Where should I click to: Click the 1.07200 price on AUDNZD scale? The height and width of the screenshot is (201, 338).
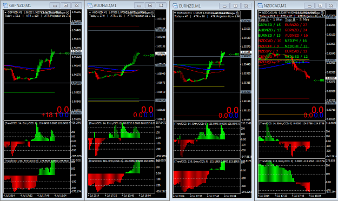[161, 37]
